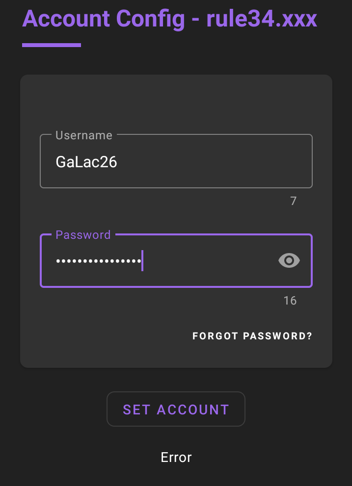The image size is (352, 486).
Task: Click the Username field label
Action: [83, 135]
